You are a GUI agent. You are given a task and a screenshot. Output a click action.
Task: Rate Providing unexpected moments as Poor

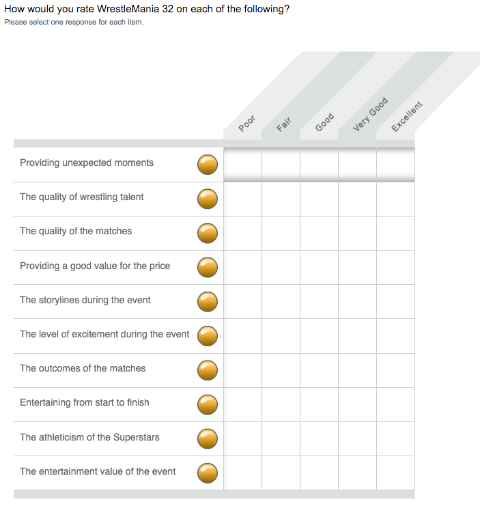[242, 164]
